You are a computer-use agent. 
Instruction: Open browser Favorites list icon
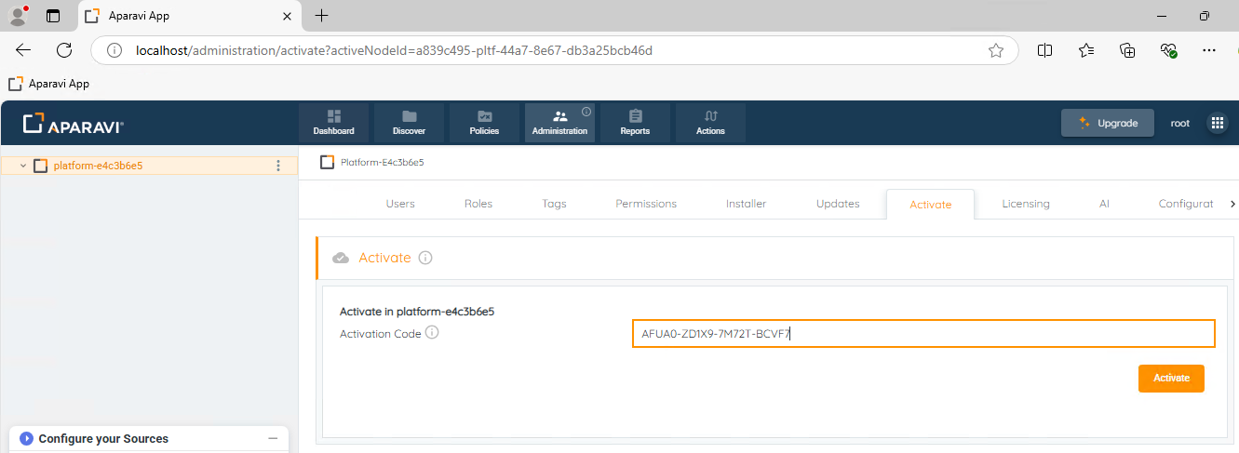pos(1086,50)
